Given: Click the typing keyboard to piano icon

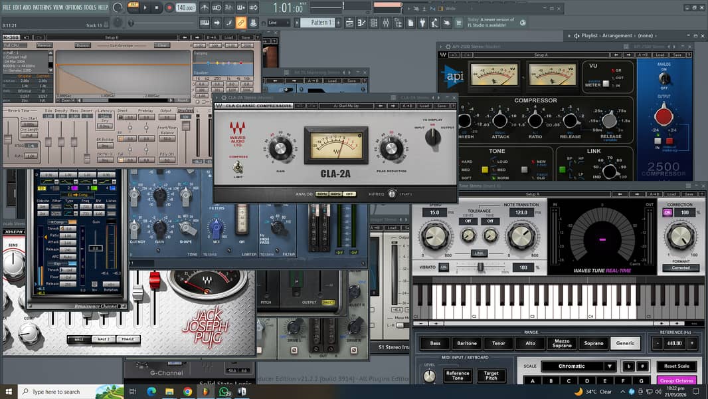Looking at the screenshot, I should (205, 23).
